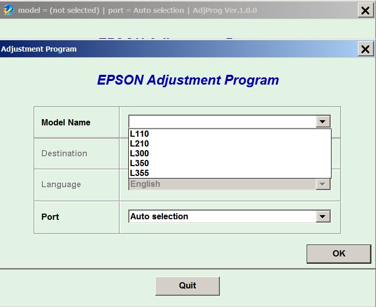Collapse the Model Name dropdown arrow
The width and height of the screenshot is (376, 307).
point(323,122)
